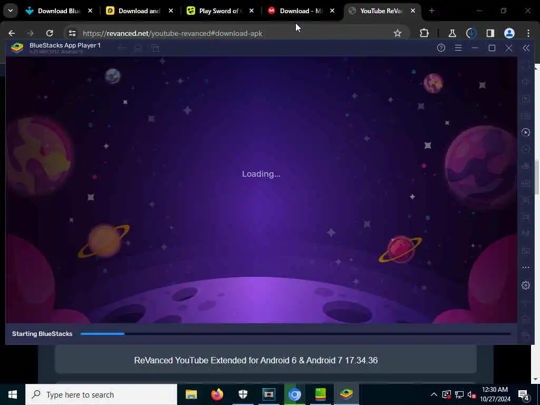Viewport: 540px width, 405px height.
Task: Show more sidebar tools (three dots)
Action: tap(526, 267)
